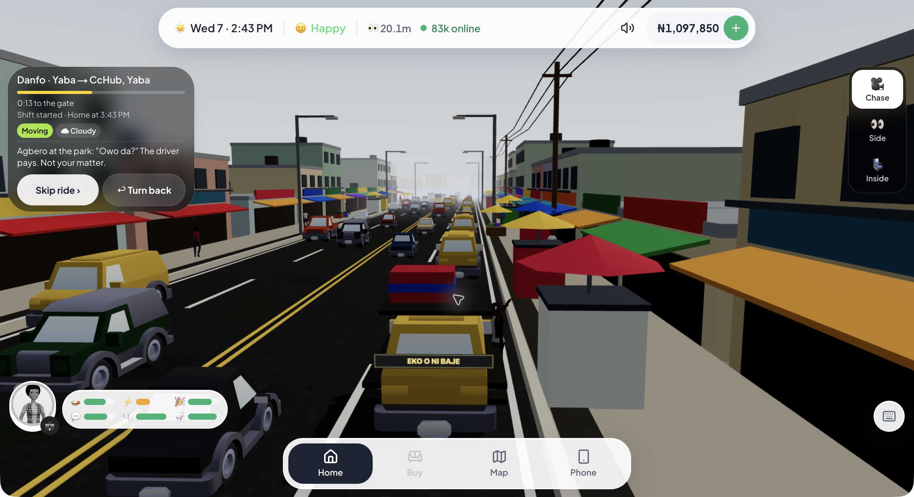Screen dimensions: 914x497
Task: Click the Turn back button
Action: pyautogui.click(x=145, y=190)
